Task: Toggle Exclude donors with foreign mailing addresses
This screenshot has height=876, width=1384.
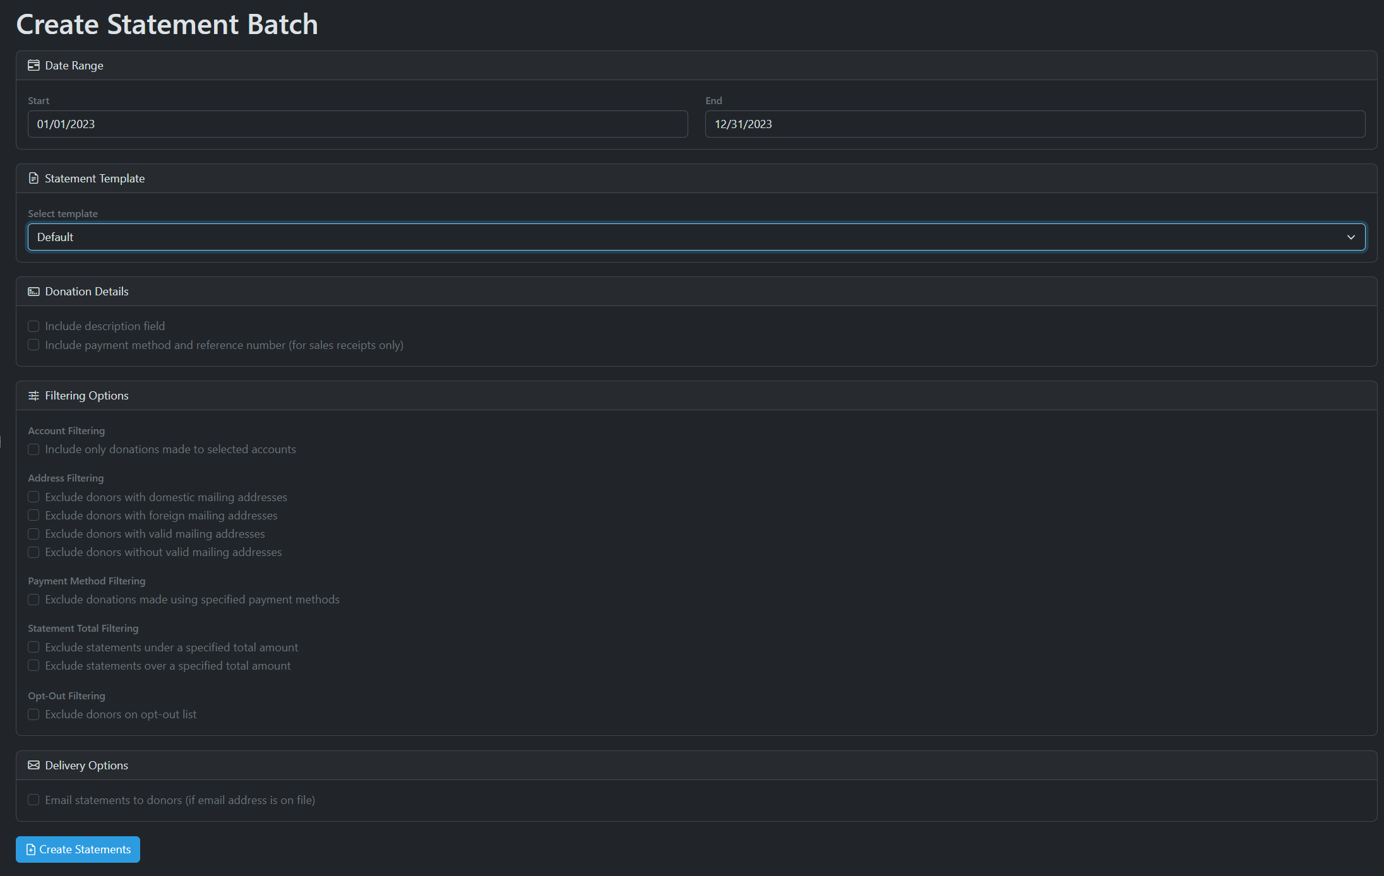Action: pyautogui.click(x=33, y=516)
